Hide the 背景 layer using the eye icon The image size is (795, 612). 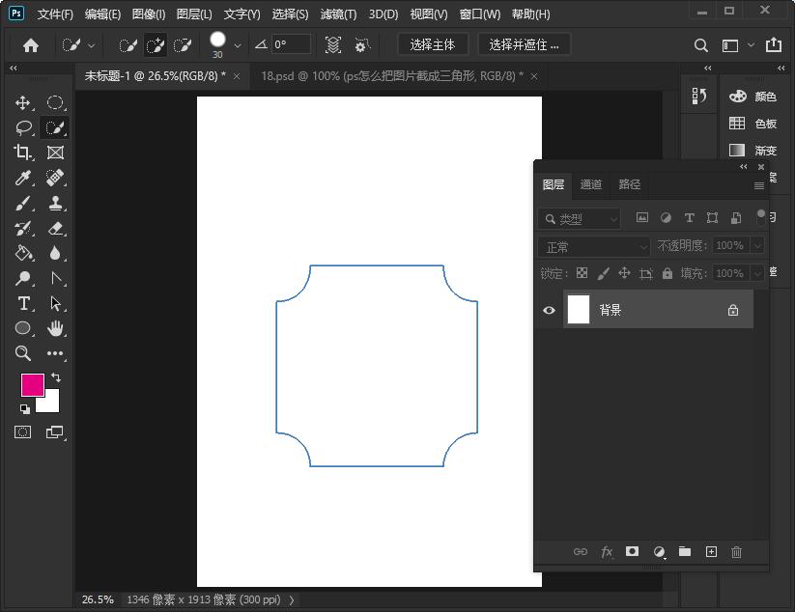(x=549, y=310)
